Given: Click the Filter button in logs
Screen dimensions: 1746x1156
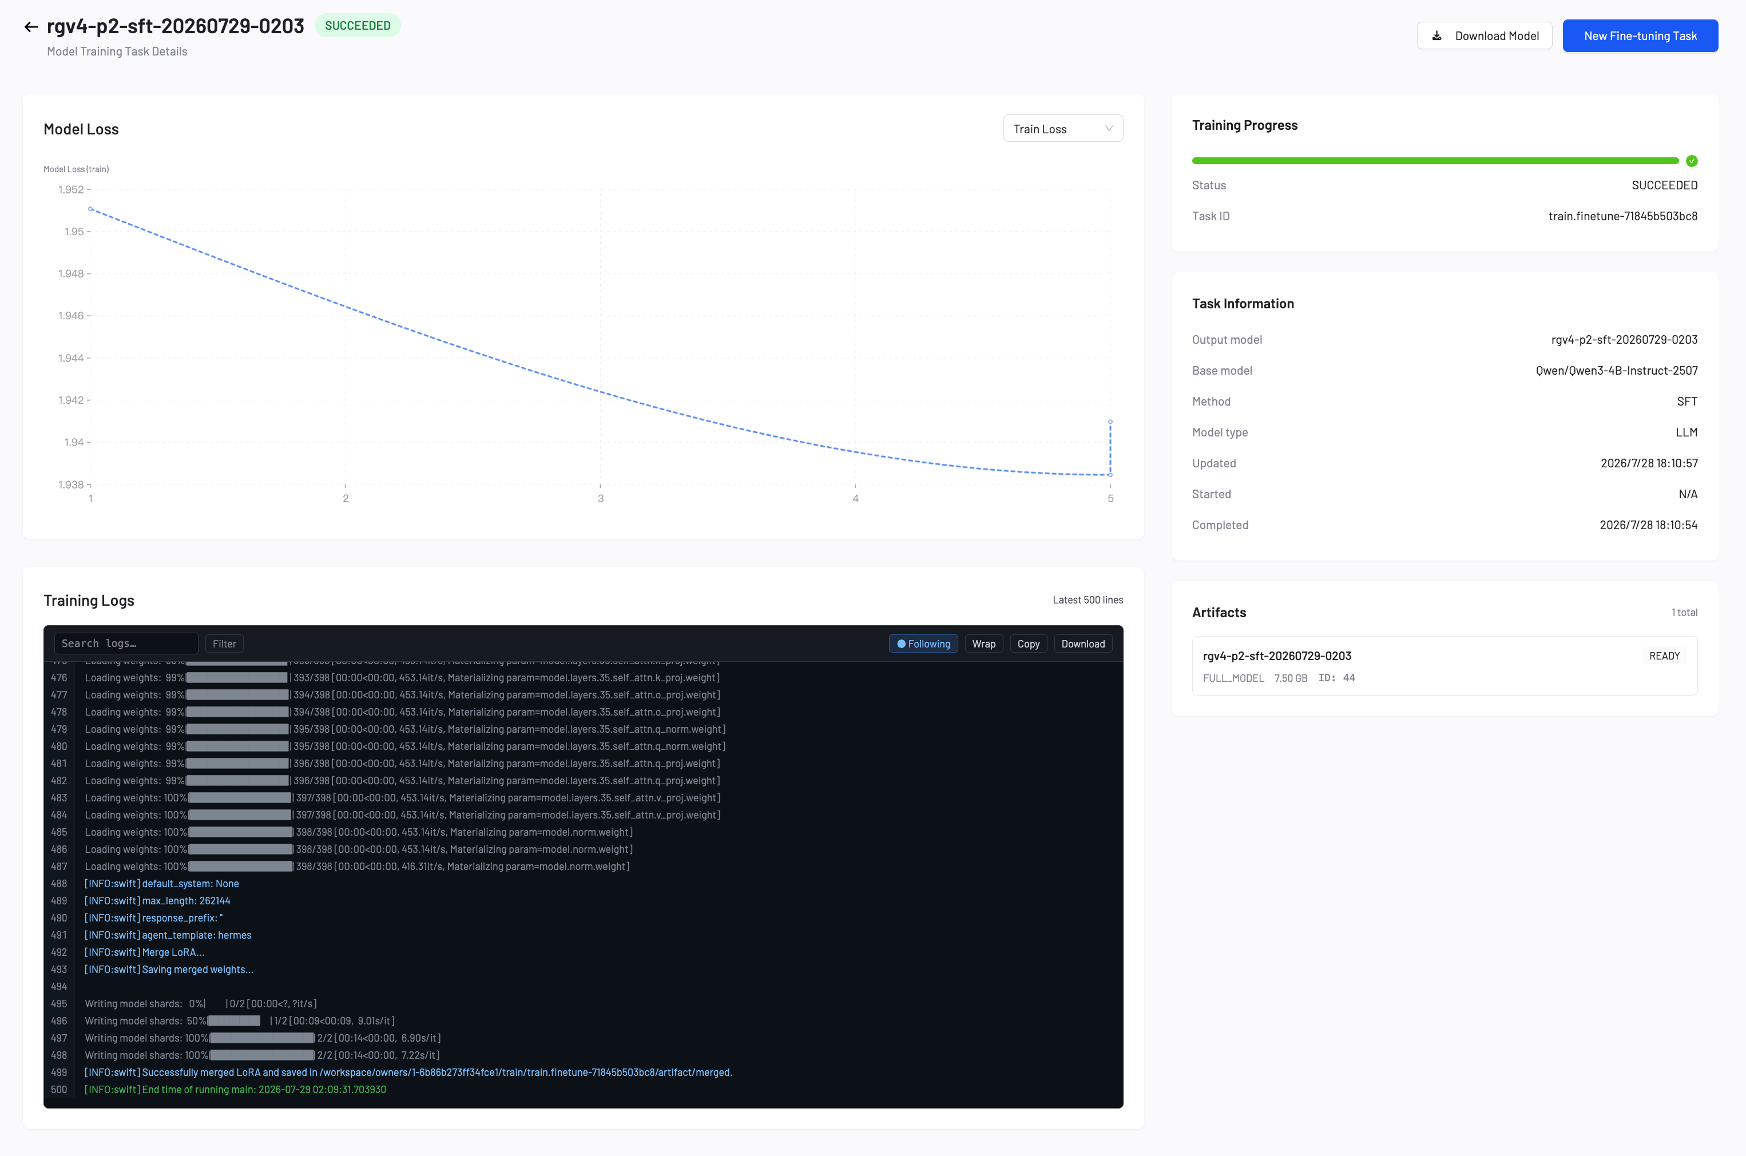Looking at the screenshot, I should click(x=224, y=643).
